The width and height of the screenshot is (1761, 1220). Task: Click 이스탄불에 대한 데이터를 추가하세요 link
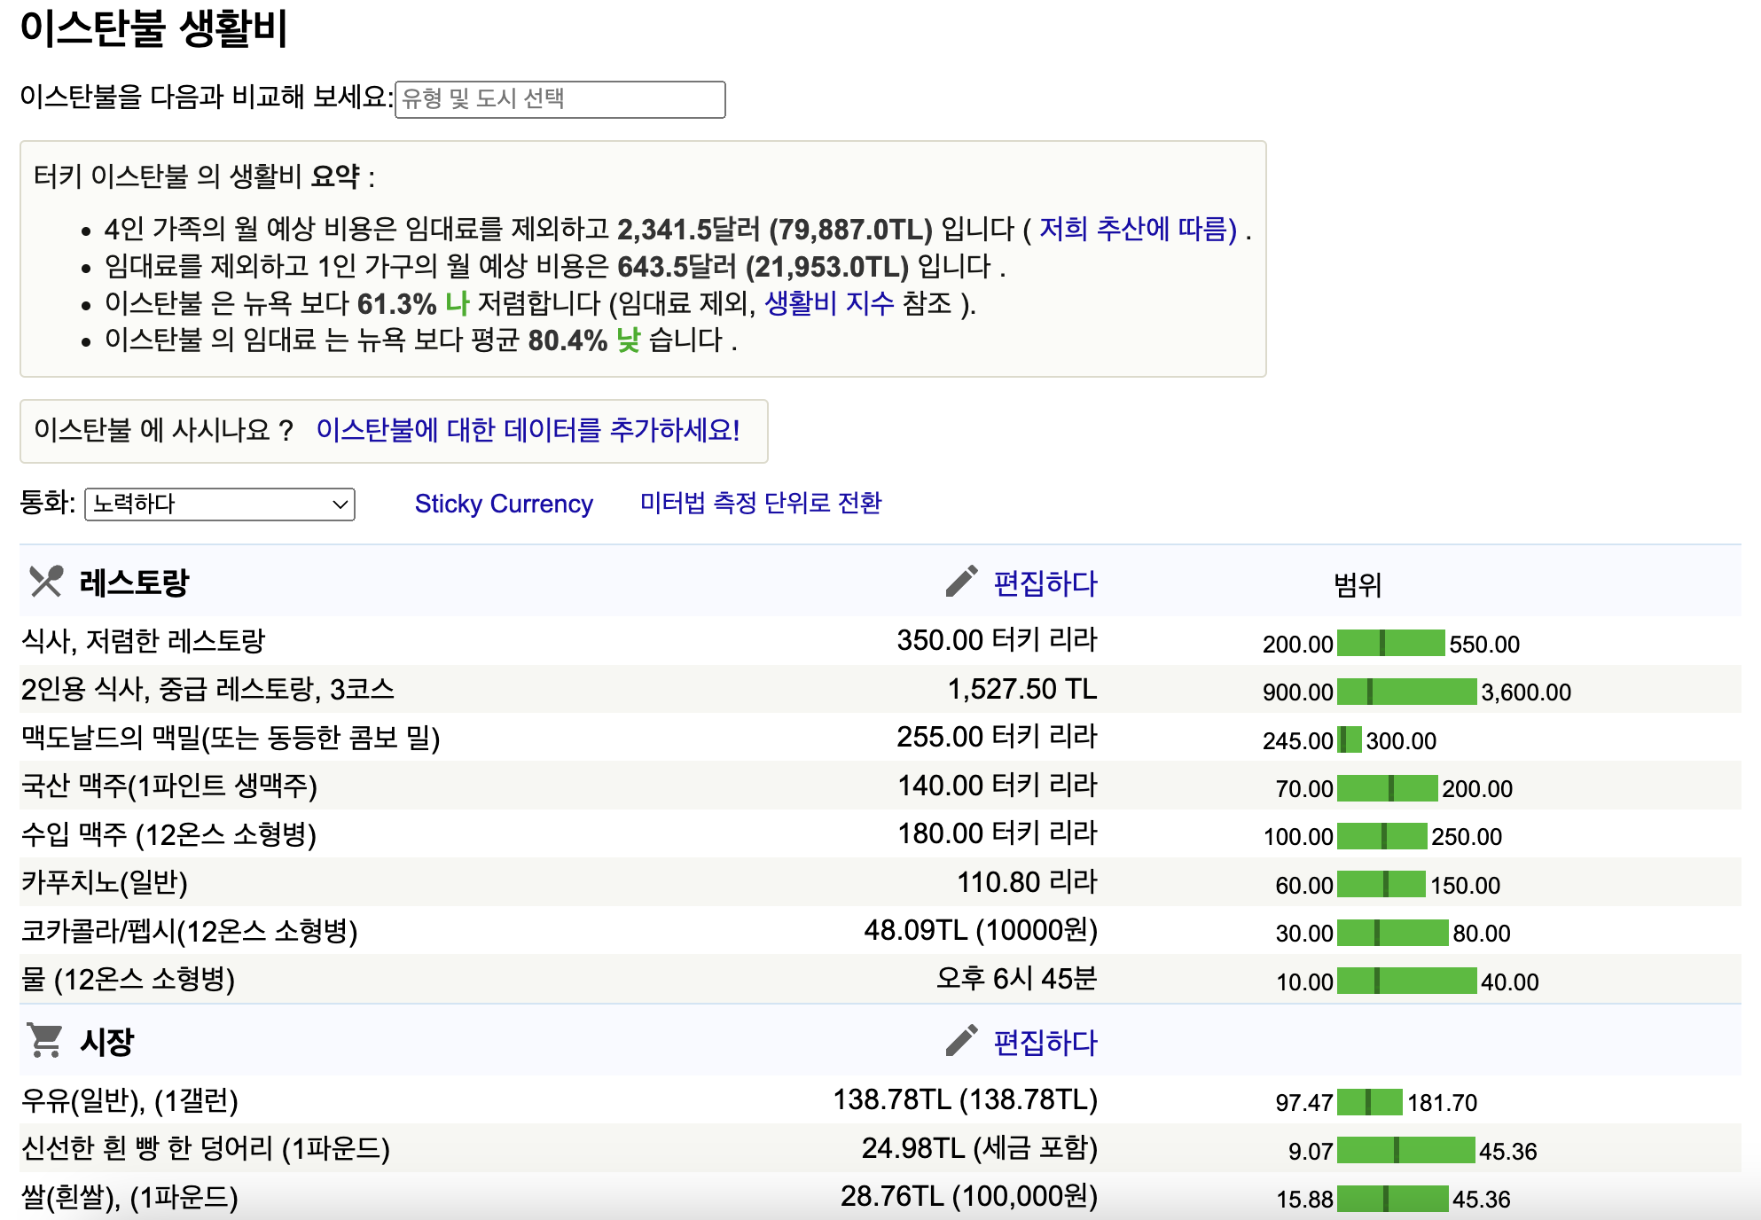click(x=528, y=431)
